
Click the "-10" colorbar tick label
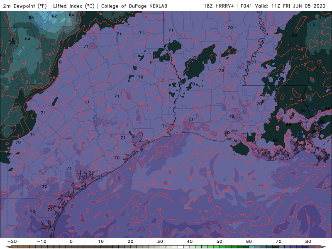coord(41,242)
